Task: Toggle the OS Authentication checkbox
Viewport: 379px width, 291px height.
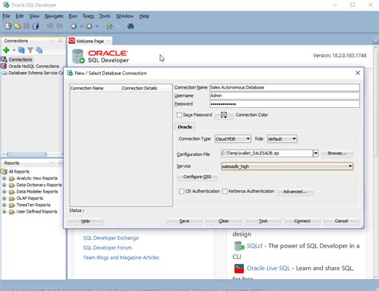Action: (x=182, y=191)
